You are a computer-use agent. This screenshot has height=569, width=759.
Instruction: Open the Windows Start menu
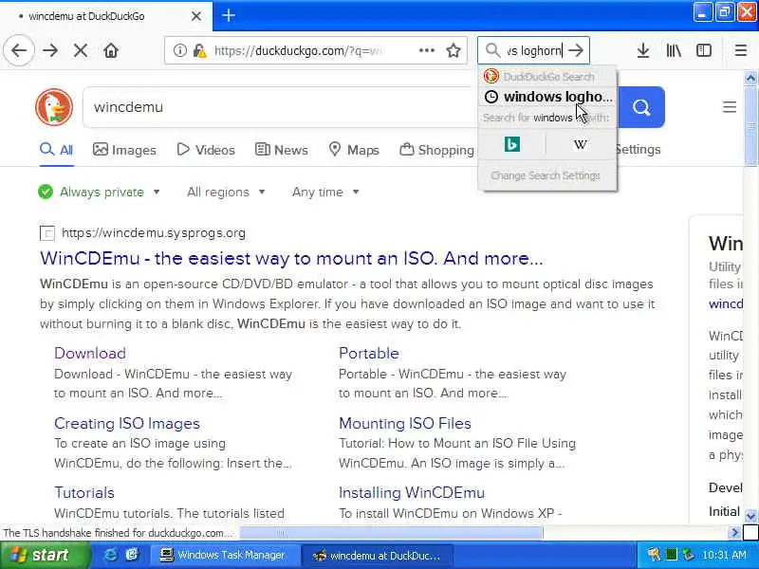pyautogui.click(x=45, y=555)
